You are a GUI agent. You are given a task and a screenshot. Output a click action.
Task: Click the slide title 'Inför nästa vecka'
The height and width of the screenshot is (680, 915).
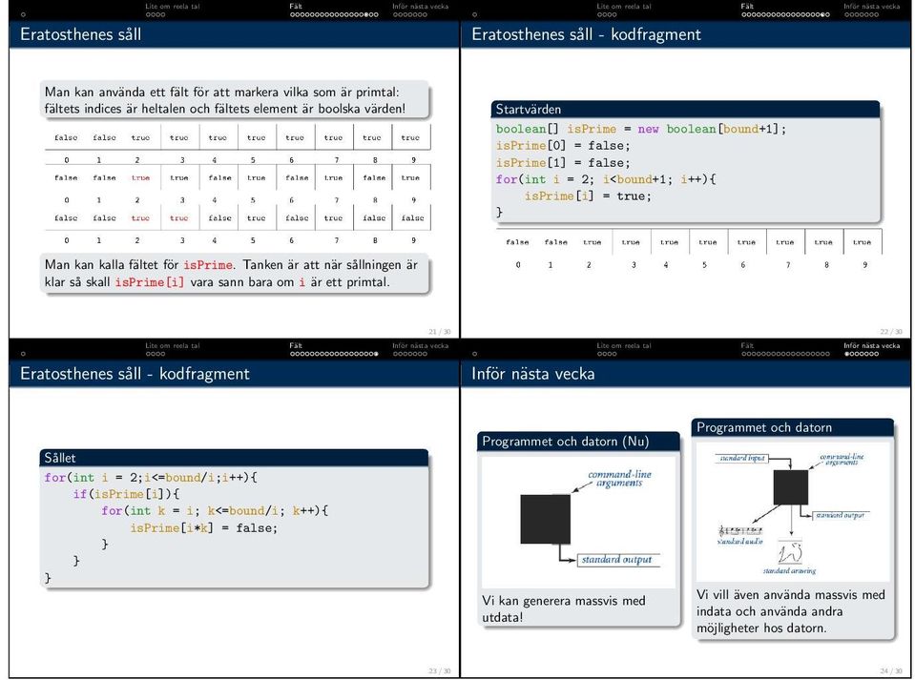(x=532, y=374)
